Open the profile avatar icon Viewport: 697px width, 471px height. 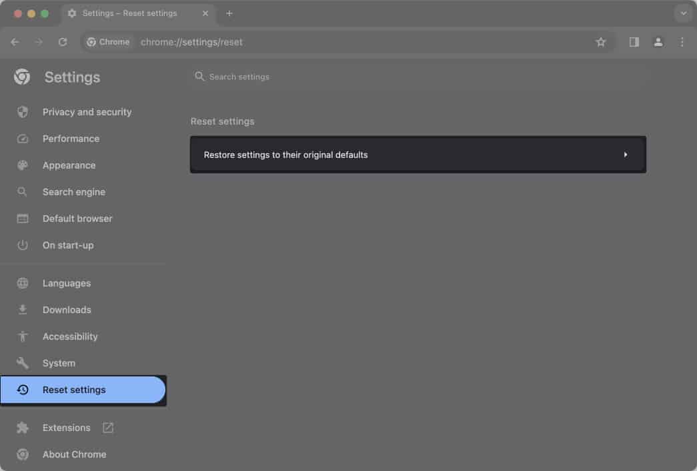pos(658,42)
